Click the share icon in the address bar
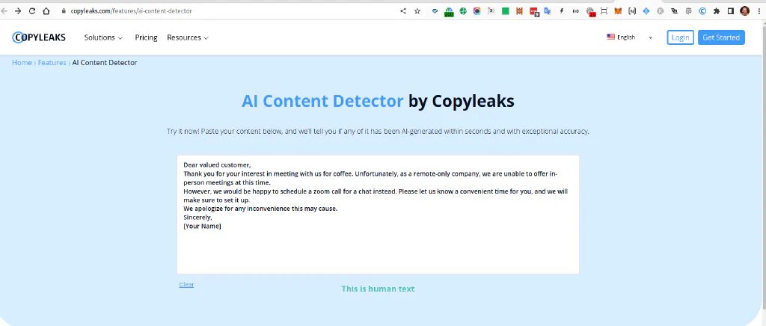The height and width of the screenshot is (326, 766). click(x=403, y=10)
